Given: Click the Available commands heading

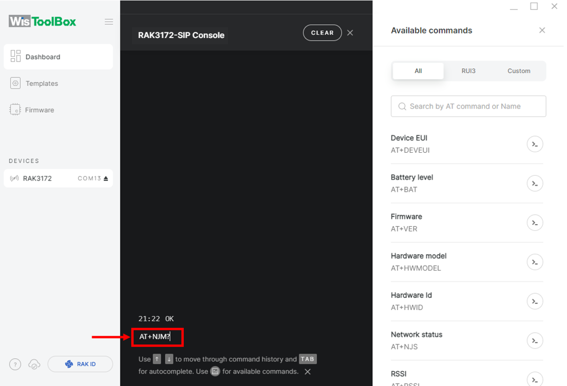Looking at the screenshot, I should pyautogui.click(x=432, y=30).
